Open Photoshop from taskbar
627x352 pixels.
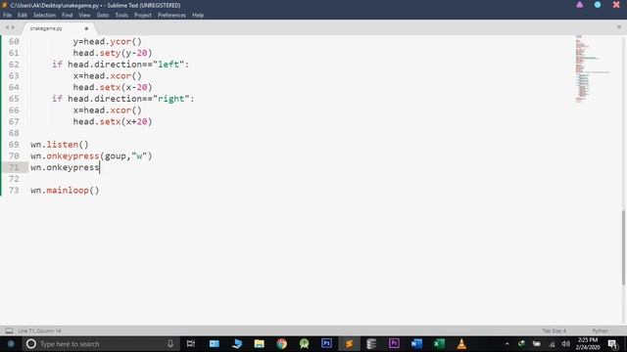(326, 343)
